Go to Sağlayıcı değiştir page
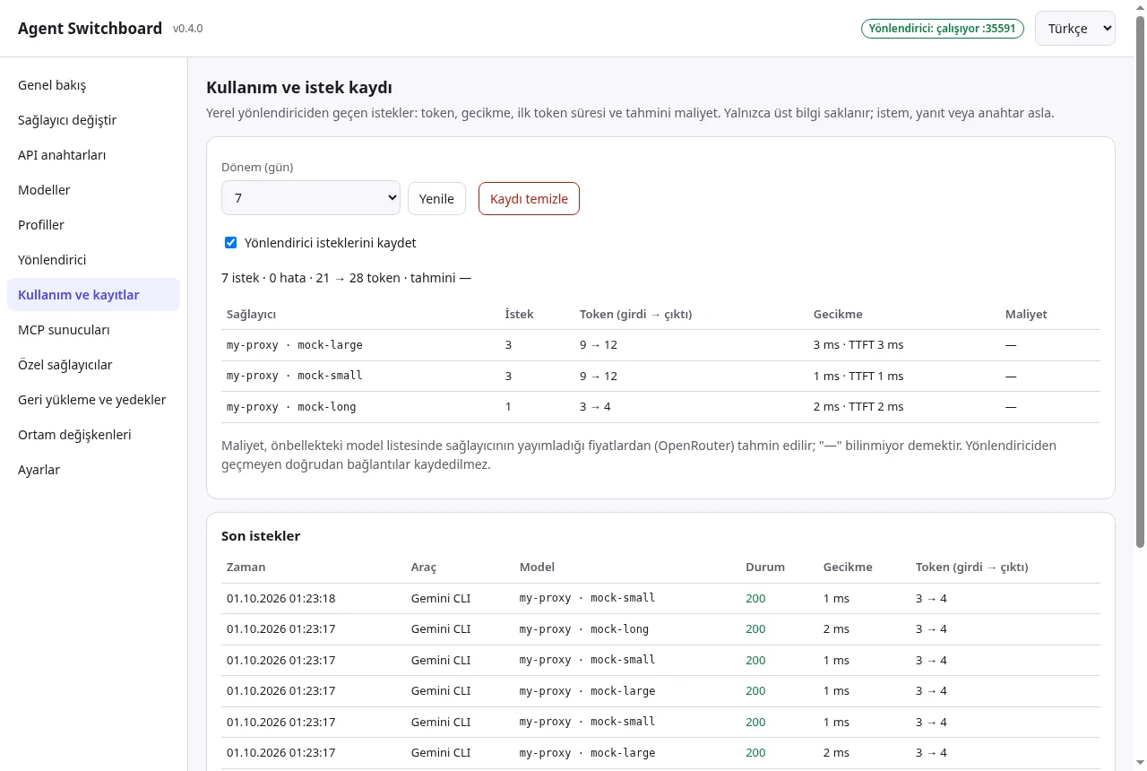The width and height of the screenshot is (1147, 771). point(93,120)
